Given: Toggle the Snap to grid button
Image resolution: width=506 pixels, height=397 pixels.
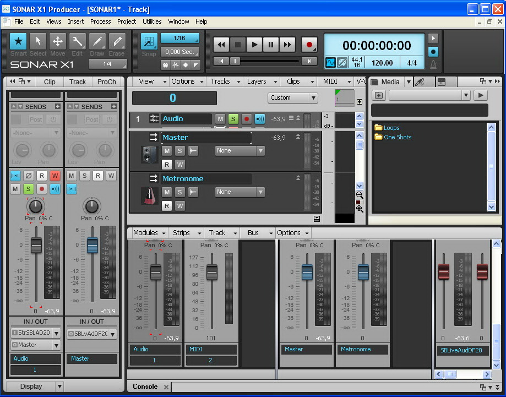Looking at the screenshot, I should click(x=149, y=41).
